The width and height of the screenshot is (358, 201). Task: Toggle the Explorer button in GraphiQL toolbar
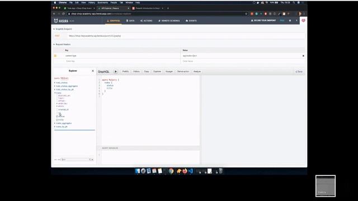(x=157, y=71)
